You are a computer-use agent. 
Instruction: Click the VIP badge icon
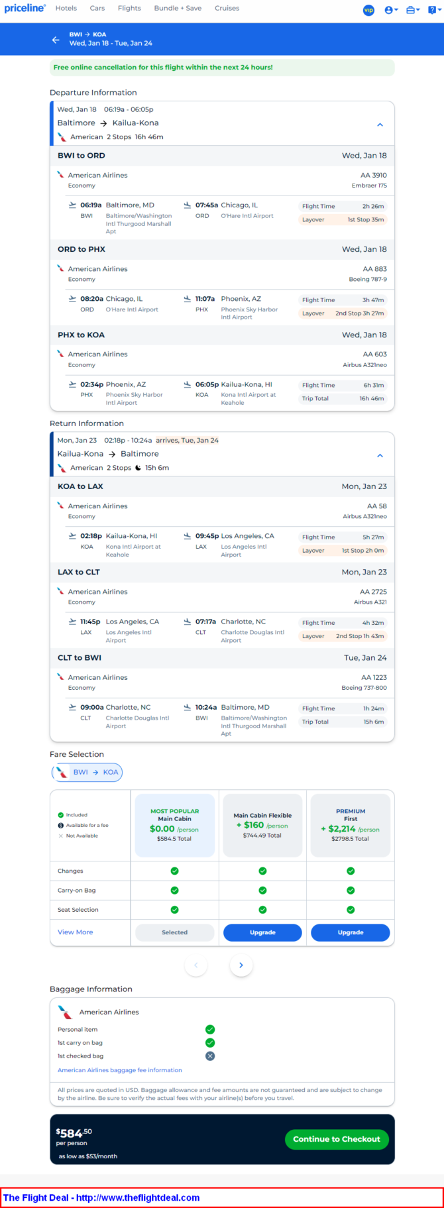(x=368, y=10)
